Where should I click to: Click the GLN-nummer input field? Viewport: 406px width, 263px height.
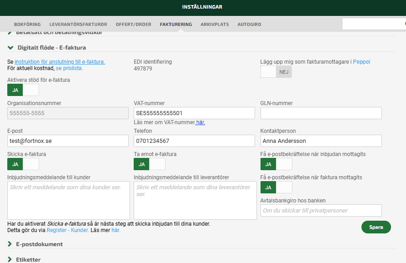point(321,113)
